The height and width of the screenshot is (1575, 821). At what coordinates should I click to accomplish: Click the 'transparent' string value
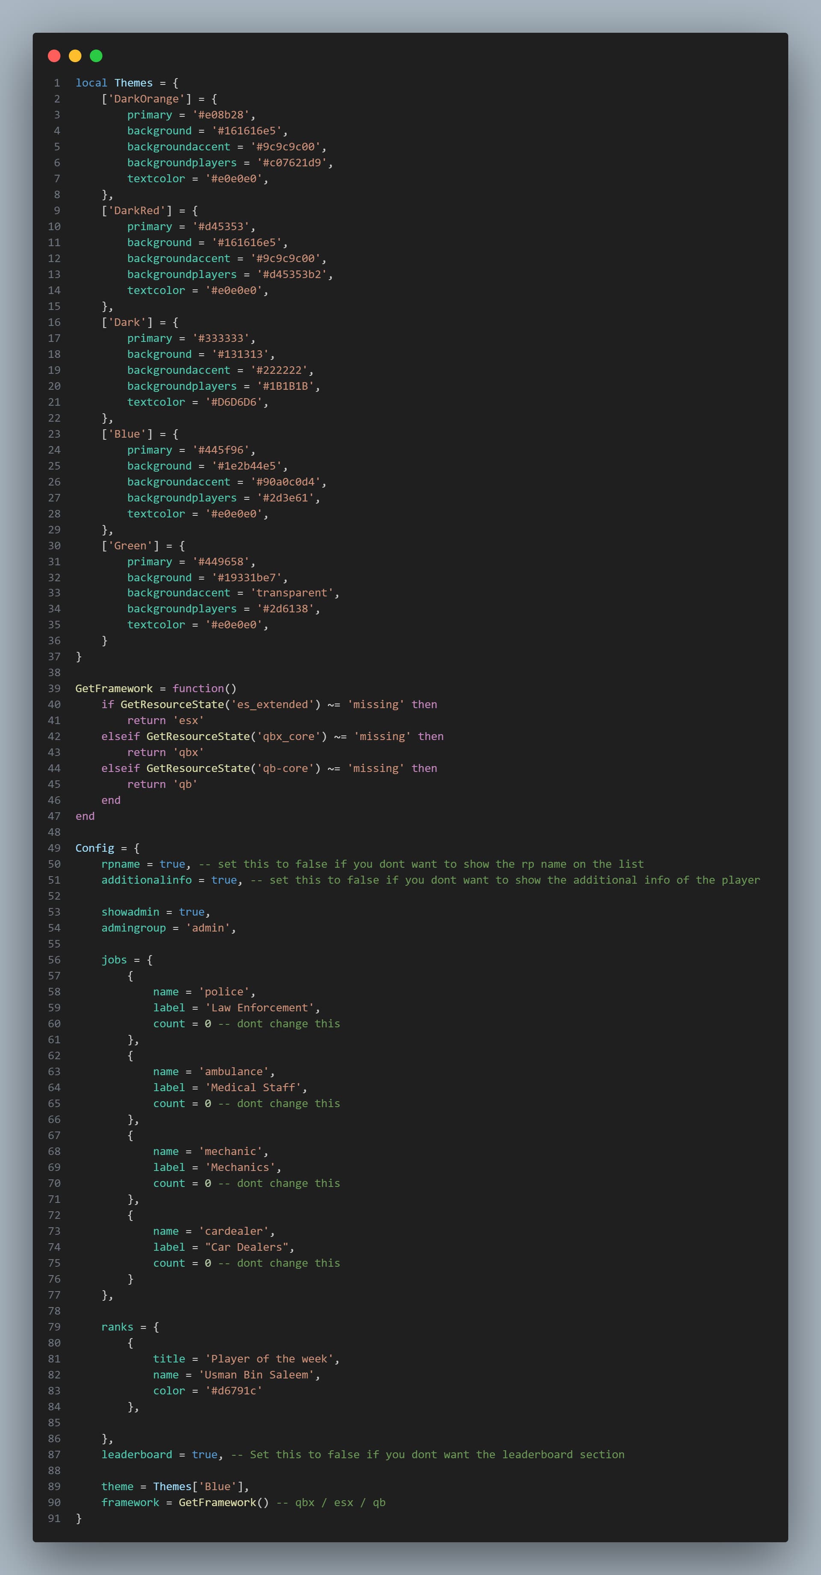[x=291, y=593]
